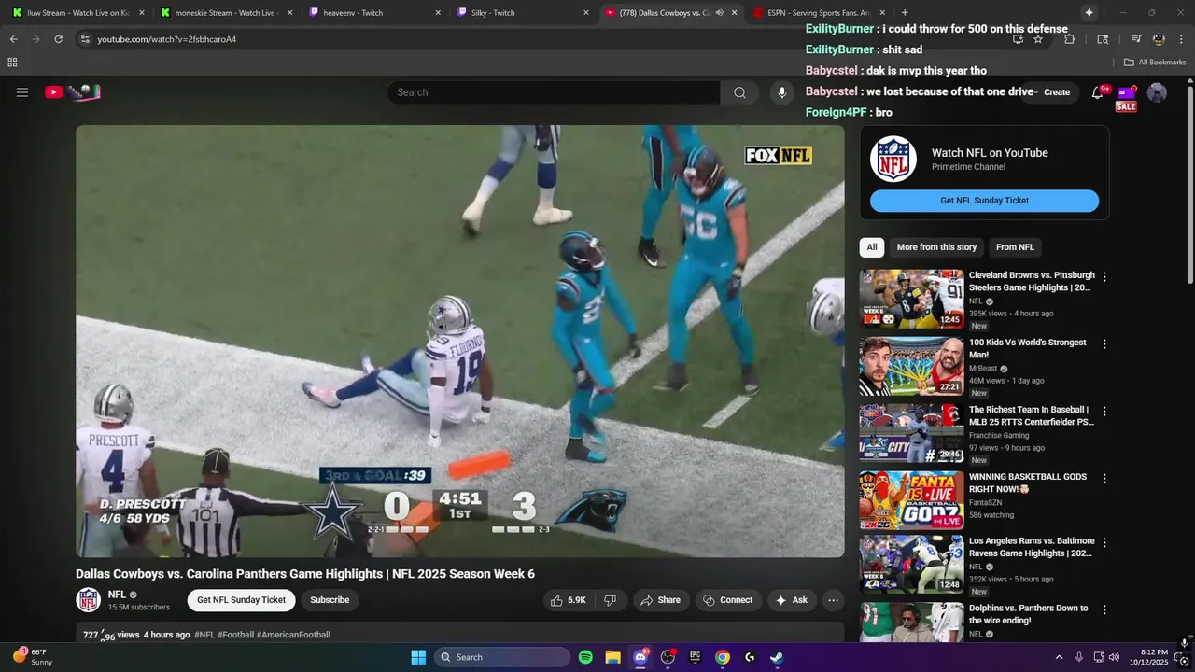
Task: Open options for Richest Team in Baseball video
Action: point(1104,412)
